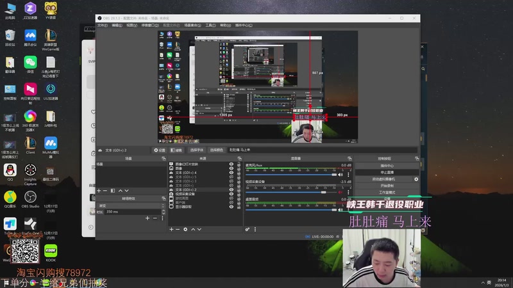Image resolution: width=513 pixels, height=288 pixels.
Task: Open Mic/Aux channel three-dot options
Action: tap(348, 175)
